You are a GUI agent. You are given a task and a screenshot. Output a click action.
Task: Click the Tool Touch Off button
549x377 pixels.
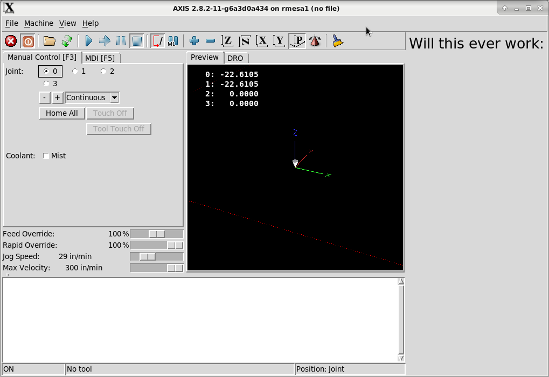point(119,129)
